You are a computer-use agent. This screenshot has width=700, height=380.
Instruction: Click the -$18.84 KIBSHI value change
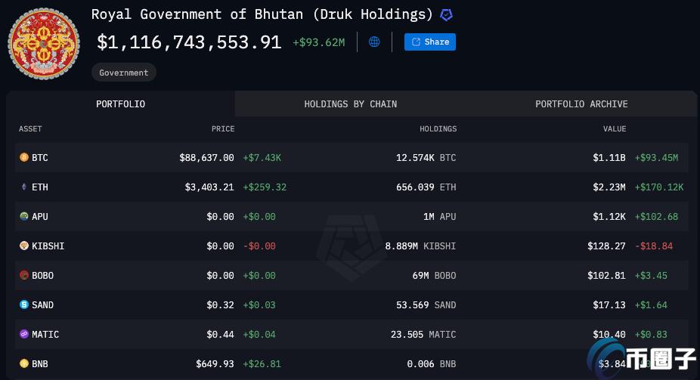click(654, 246)
